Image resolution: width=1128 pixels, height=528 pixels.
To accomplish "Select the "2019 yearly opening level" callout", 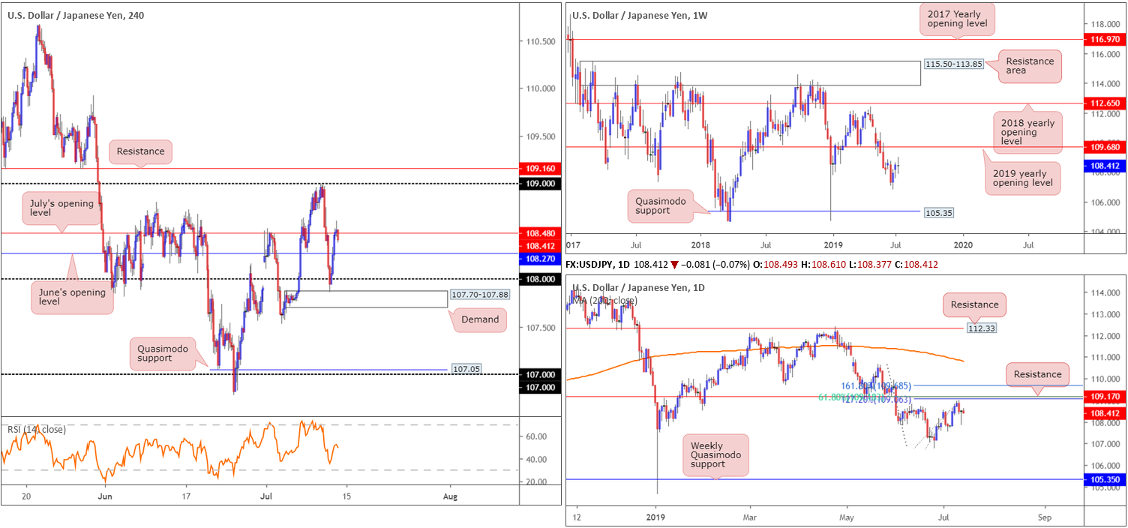I will tap(1021, 177).
